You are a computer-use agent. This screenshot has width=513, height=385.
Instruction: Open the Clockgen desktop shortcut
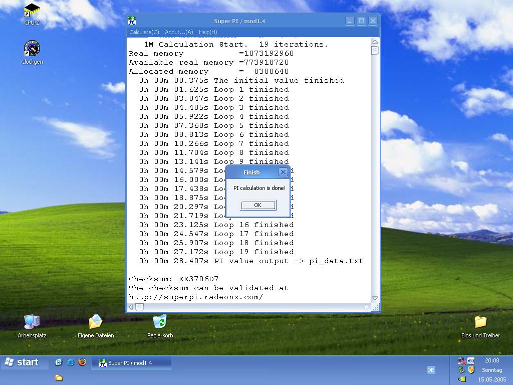pyautogui.click(x=32, y=52)
